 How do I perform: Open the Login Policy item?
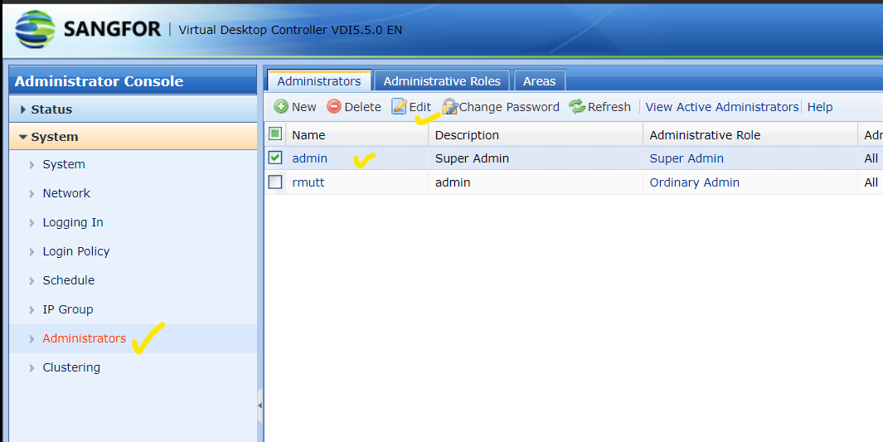[x=76, y=251]
